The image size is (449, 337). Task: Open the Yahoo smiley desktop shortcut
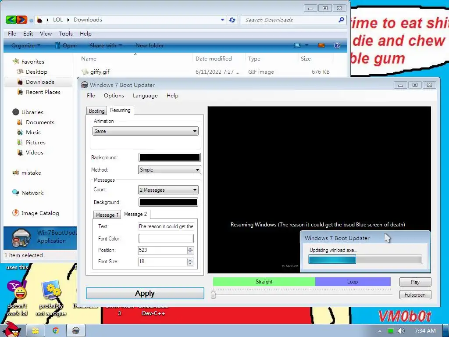click(x=17, y=290)
